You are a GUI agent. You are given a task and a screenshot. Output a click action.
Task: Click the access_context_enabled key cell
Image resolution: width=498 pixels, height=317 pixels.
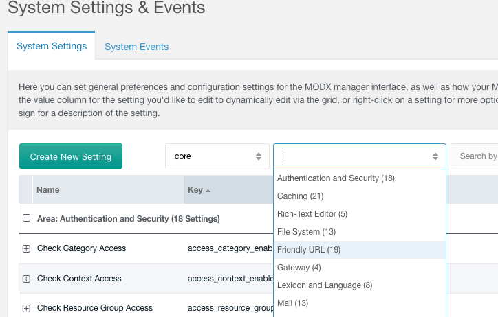tap(230, 279)
